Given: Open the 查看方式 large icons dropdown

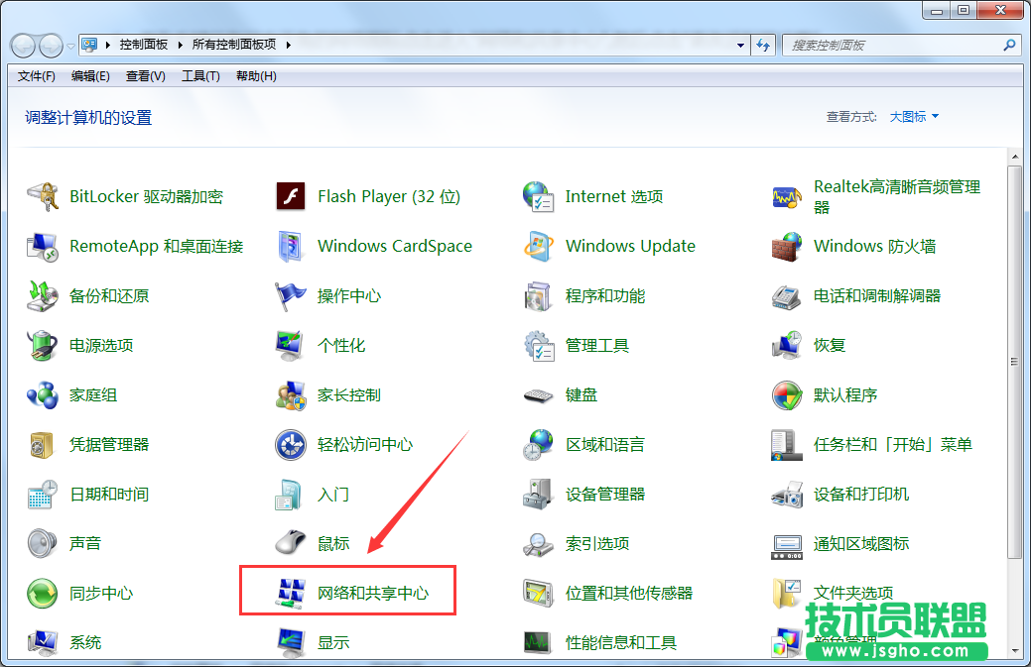Looking at the screenshot, I should (x=909, y=116).
